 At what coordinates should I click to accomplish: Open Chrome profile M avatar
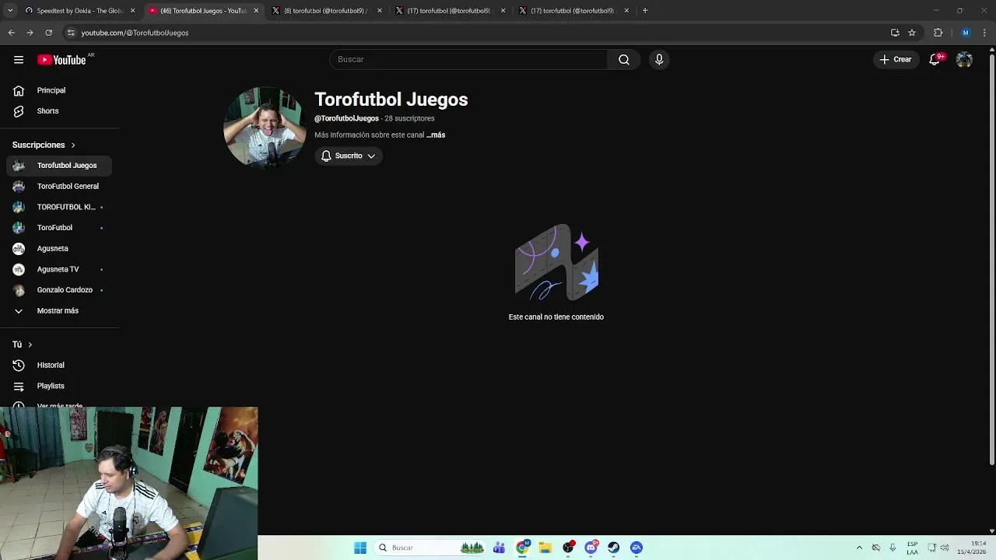[966, 33]
